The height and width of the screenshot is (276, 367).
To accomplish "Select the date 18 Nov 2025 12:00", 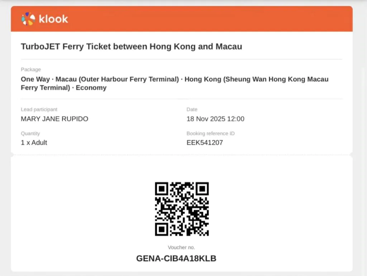I will click(x=215, y=119).
